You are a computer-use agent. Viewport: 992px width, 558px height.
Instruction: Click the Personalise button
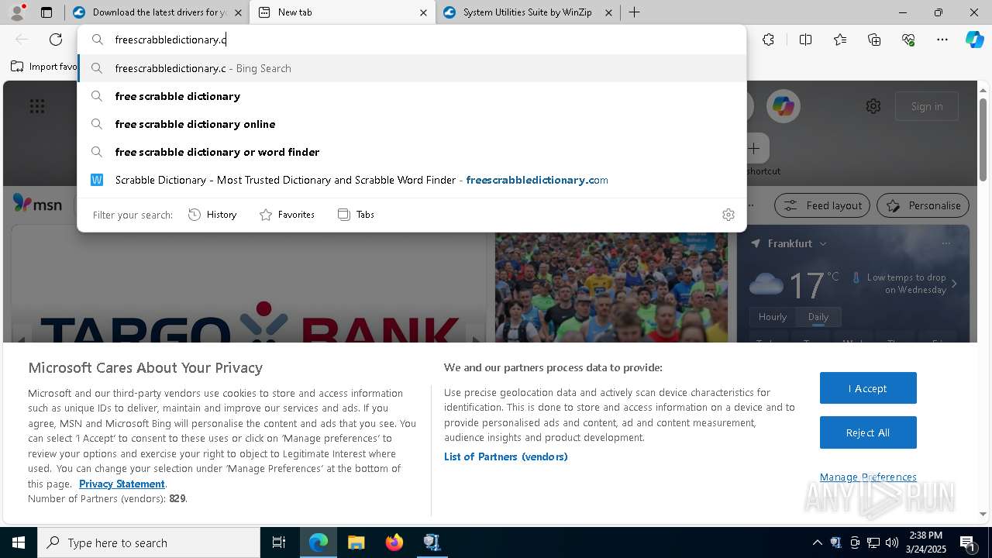coord(923,205)
